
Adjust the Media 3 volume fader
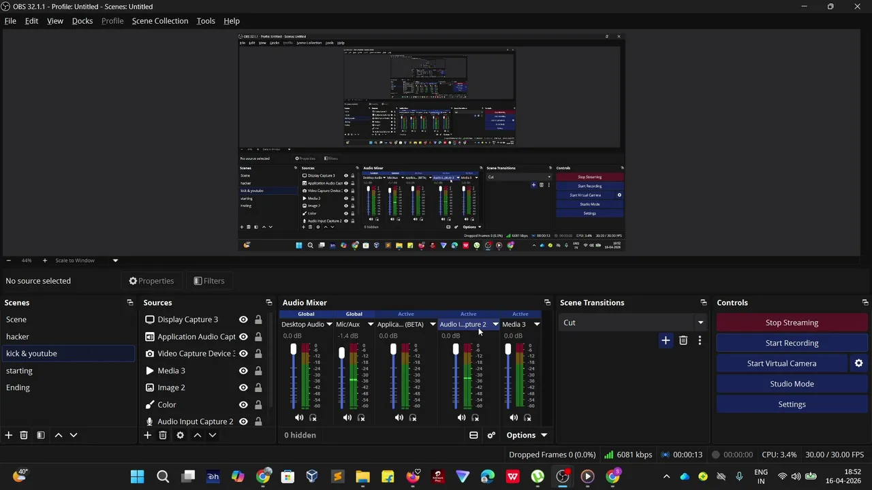[x=508, y=349]
